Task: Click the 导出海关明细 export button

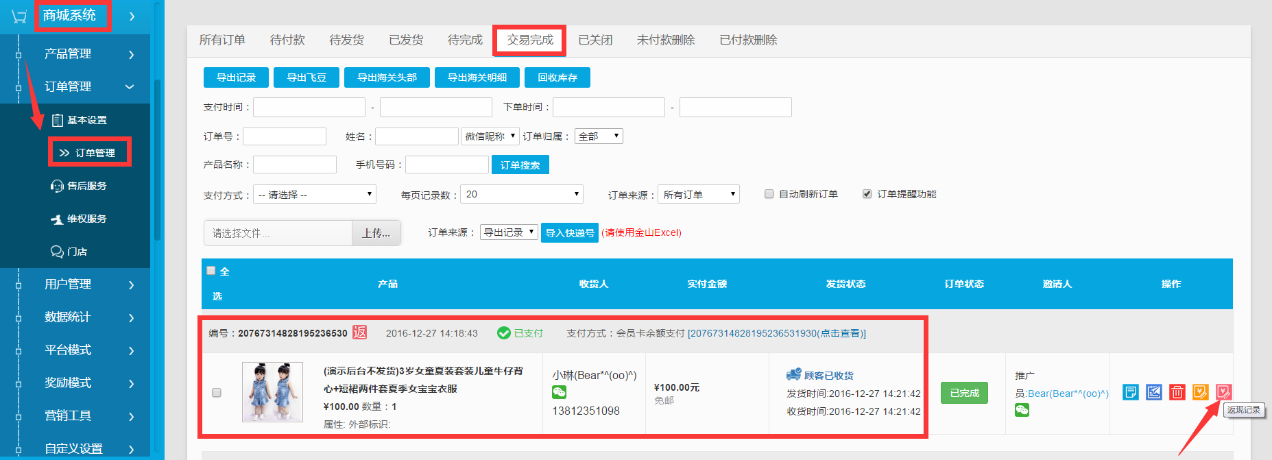Action: pos(477,77)
